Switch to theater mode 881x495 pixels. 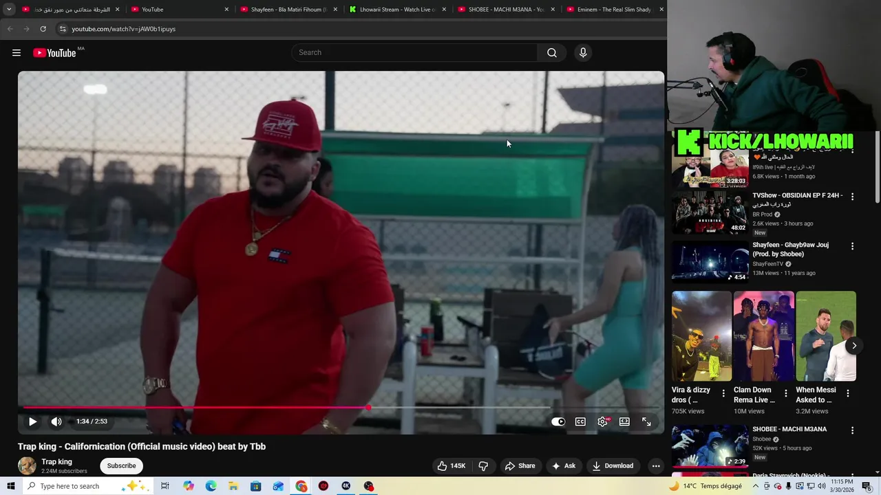click(624, 421)
